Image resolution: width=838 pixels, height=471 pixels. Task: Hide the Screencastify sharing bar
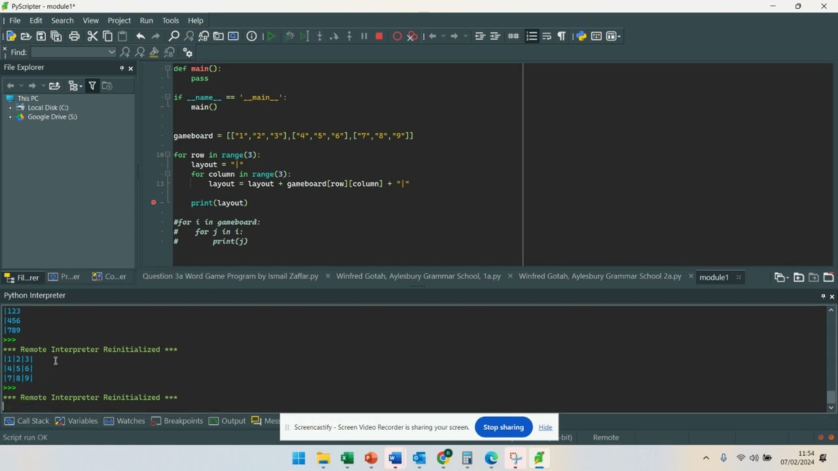[545, 427]
